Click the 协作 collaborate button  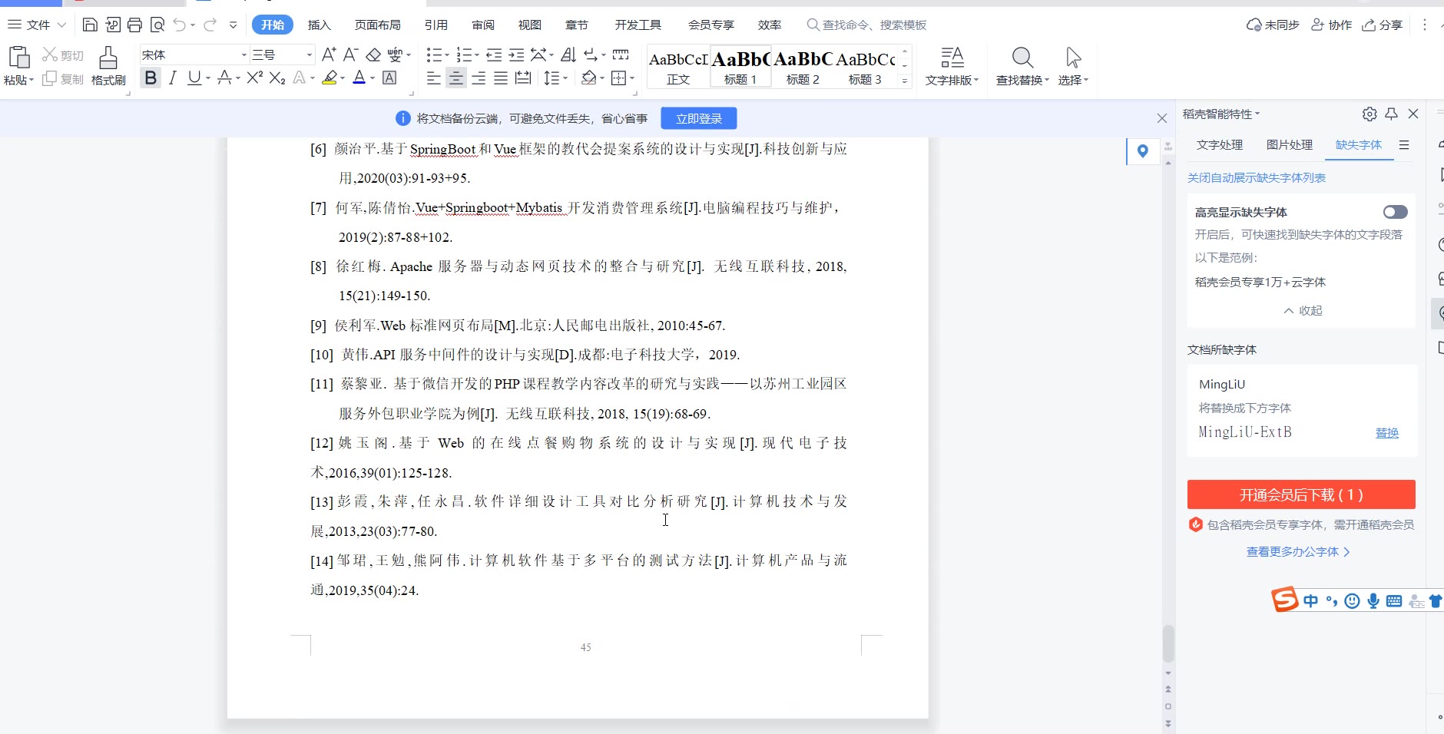[x=1331, y=25]
